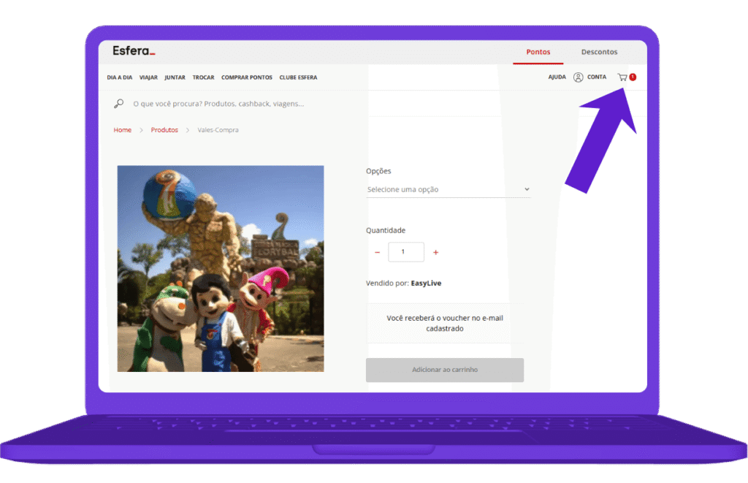Select Comprar Pontos in navigation
The image size is (748, 483).
click(x=247, y=77)
